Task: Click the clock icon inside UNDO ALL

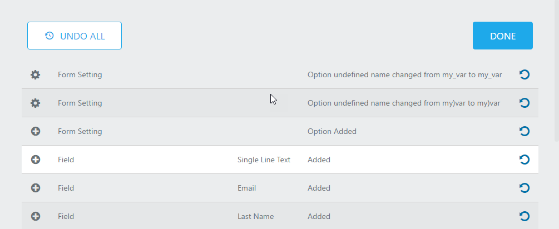Action: pos(49,36)
